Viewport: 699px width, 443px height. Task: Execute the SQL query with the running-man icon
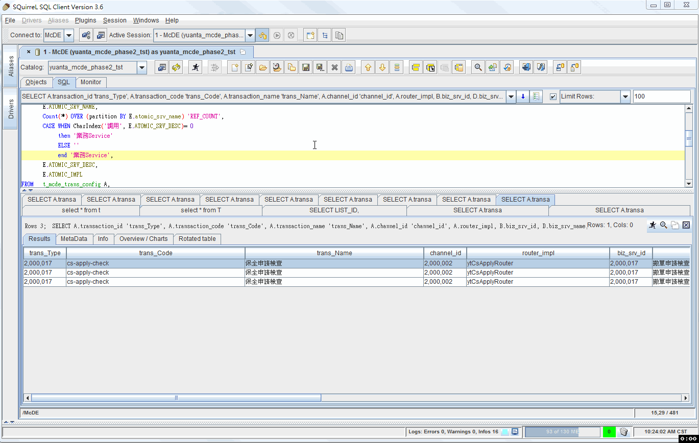click(195, 67)
